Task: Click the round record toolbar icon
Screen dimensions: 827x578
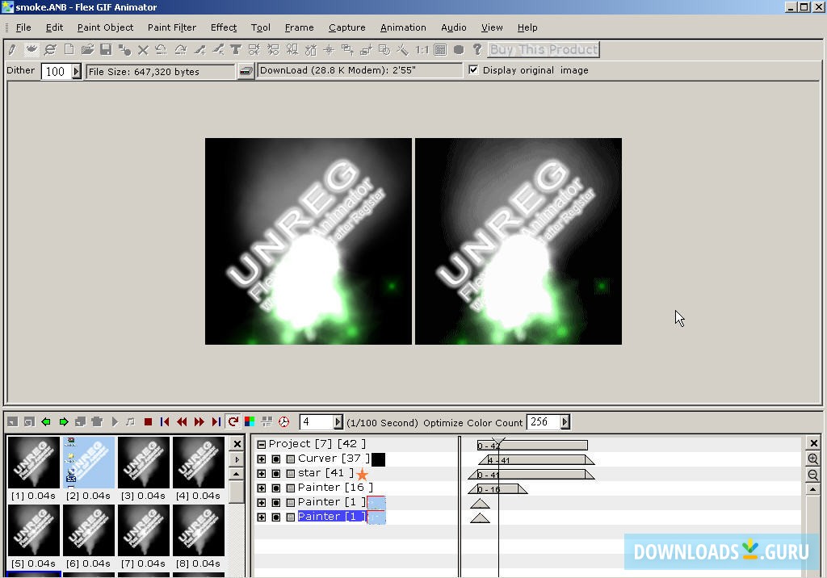Action: (459, 50)
